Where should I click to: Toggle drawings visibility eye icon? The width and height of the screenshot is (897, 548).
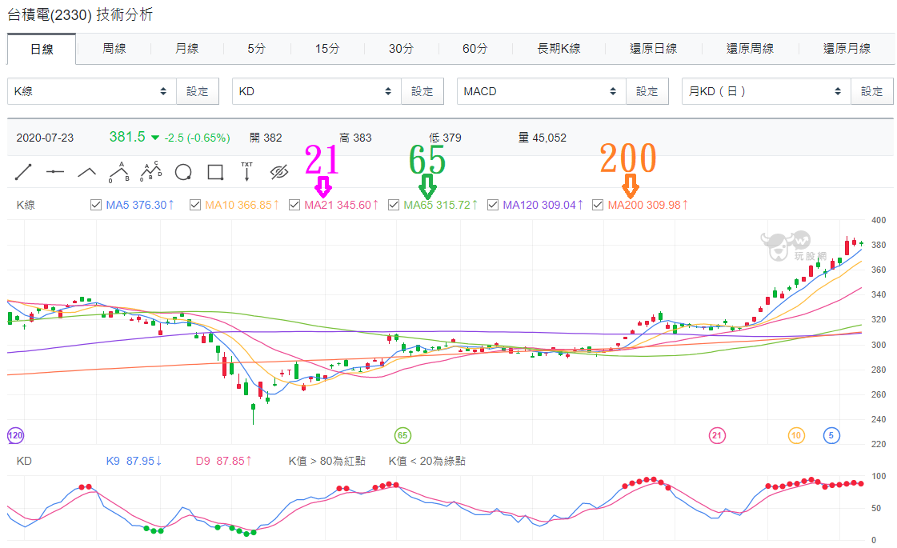(278, 172)
